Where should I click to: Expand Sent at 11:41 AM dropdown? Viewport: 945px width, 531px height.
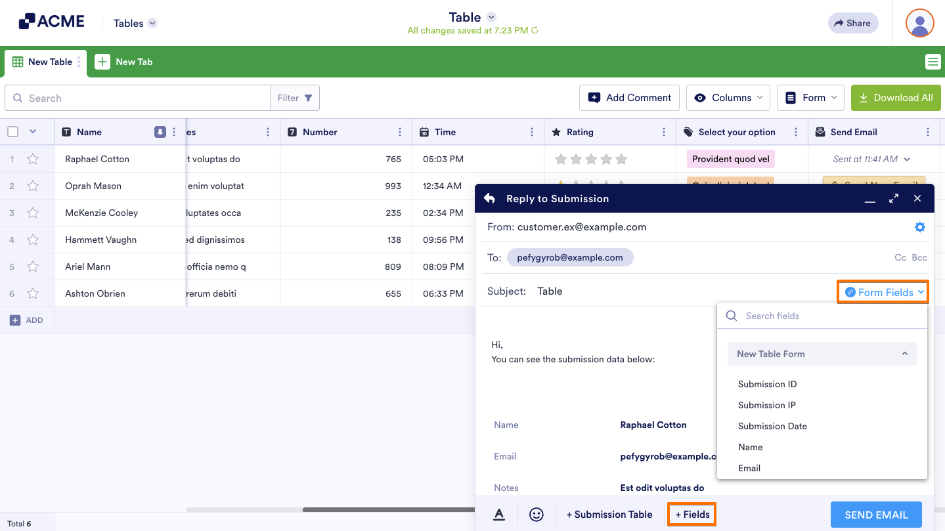(x=907, y=159)
